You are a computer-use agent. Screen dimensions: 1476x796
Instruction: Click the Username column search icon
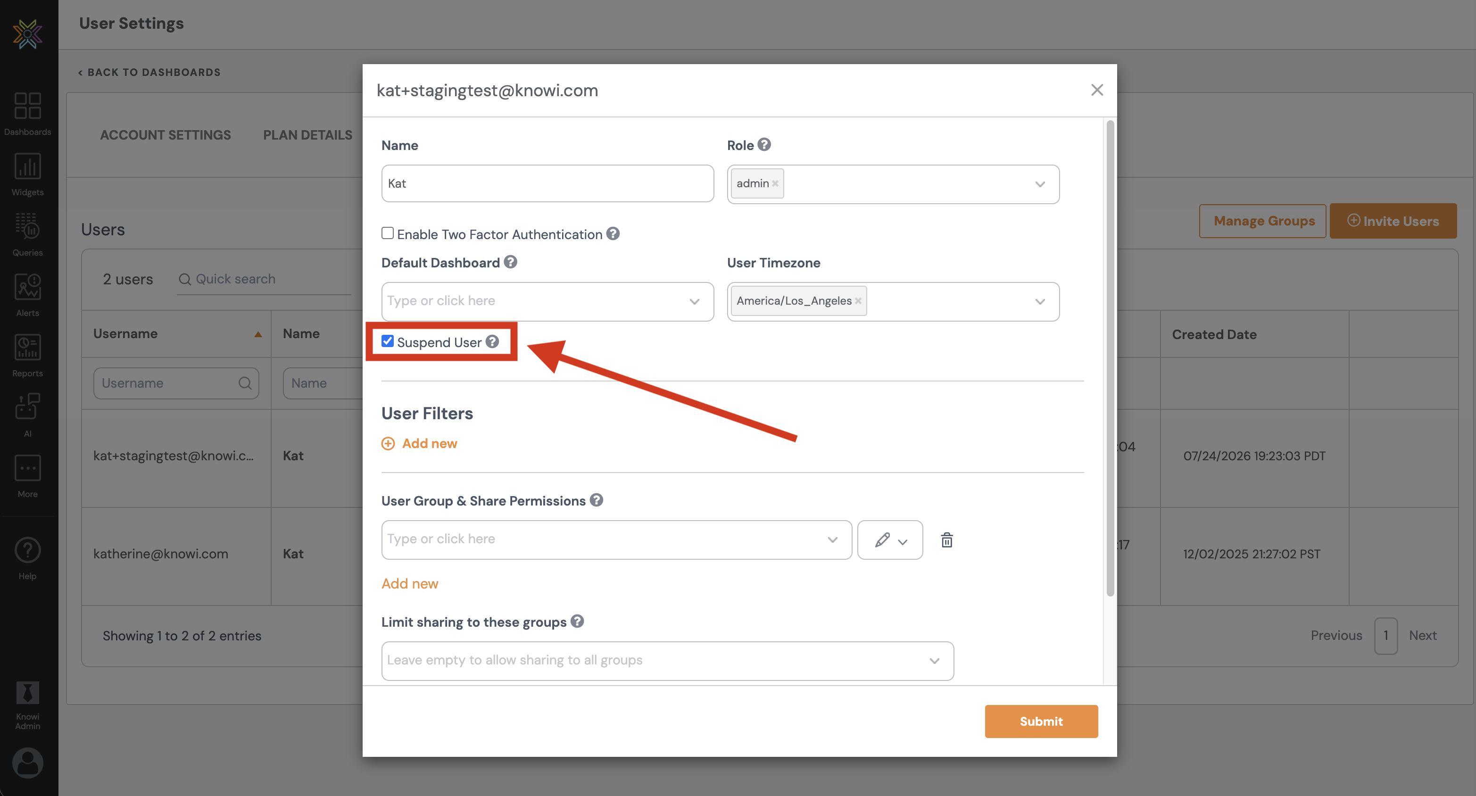(x=245, y=383)
